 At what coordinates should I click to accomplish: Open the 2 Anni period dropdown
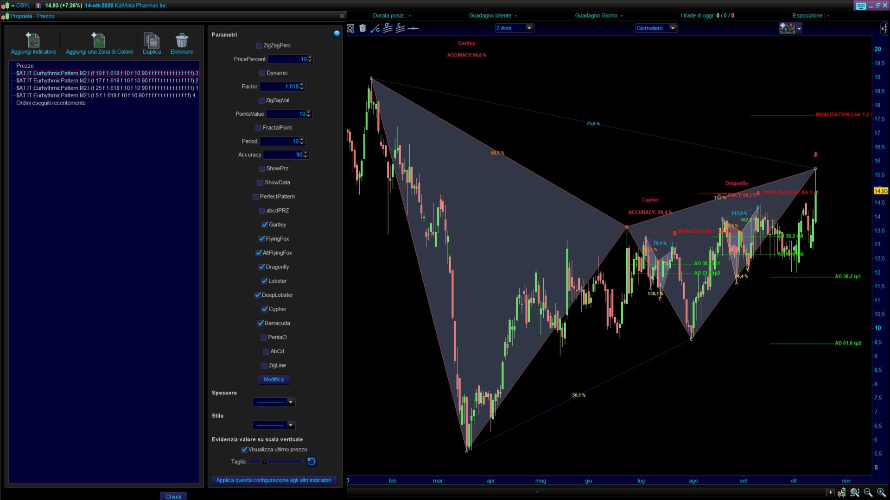pos(529,28)
